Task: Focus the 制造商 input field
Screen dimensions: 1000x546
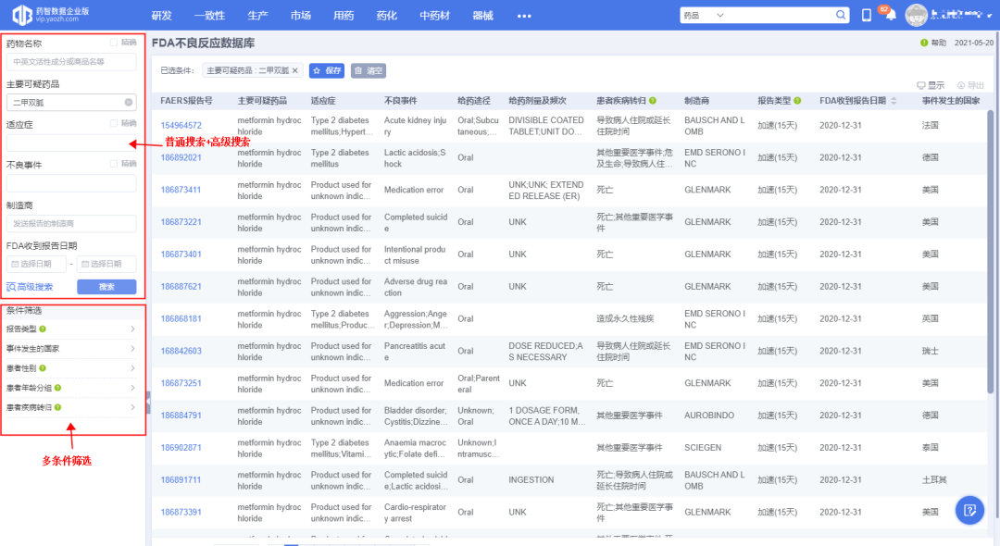Action: (x=71, y=224)
